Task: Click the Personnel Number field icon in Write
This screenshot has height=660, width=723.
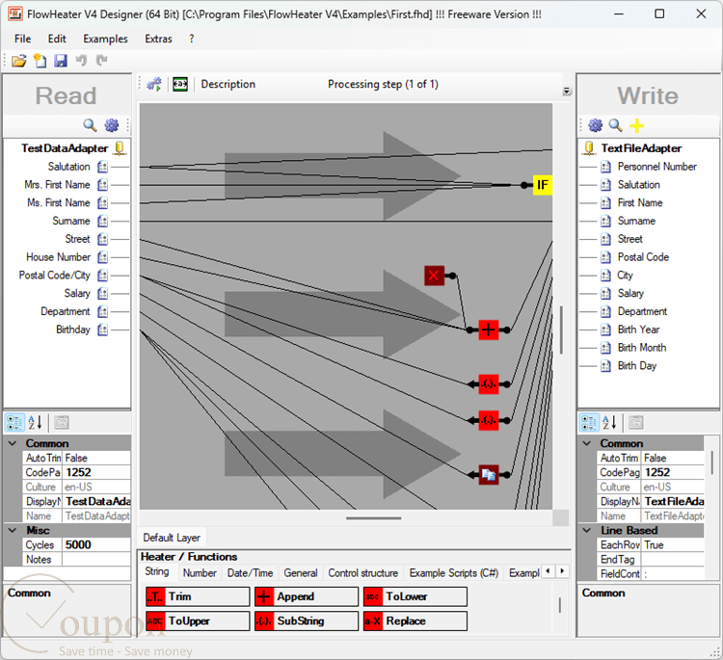Action: (x=606, y=167)
